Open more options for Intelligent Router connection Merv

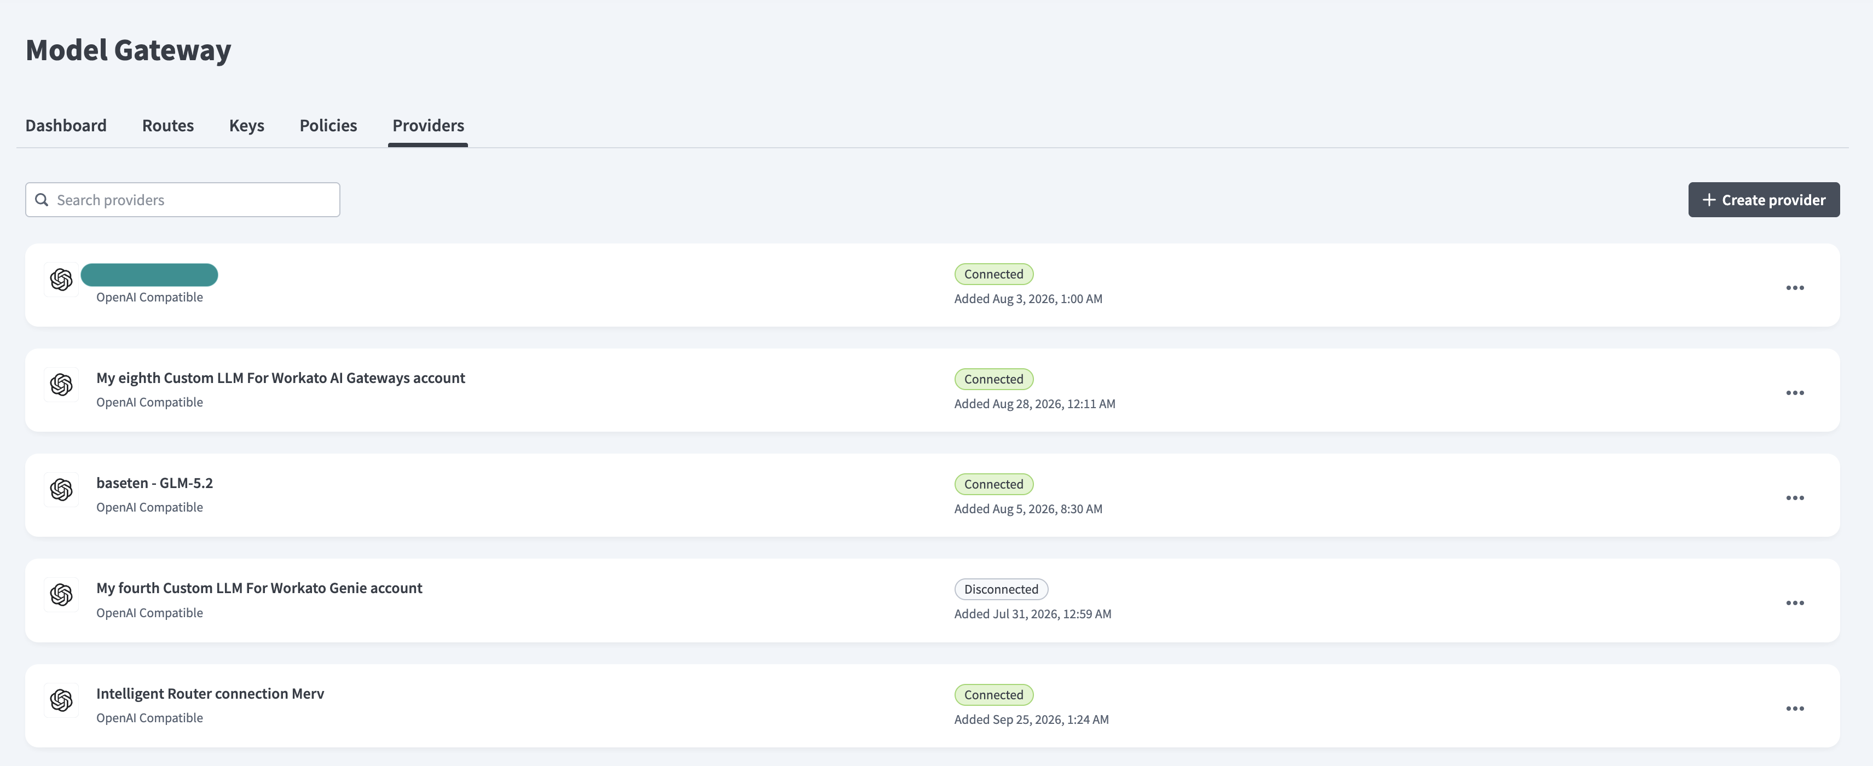[x=1795, y=709]
